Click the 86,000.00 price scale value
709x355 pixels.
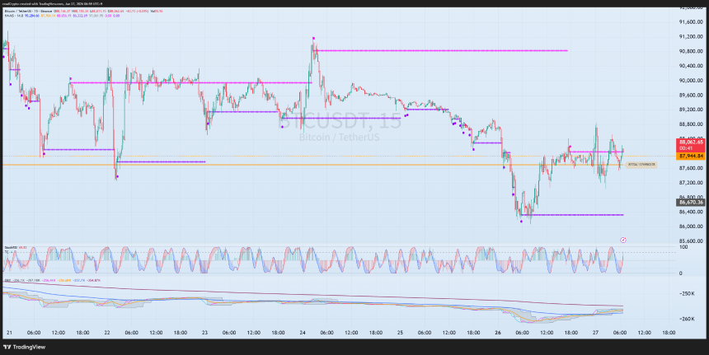tap(692, 227)
